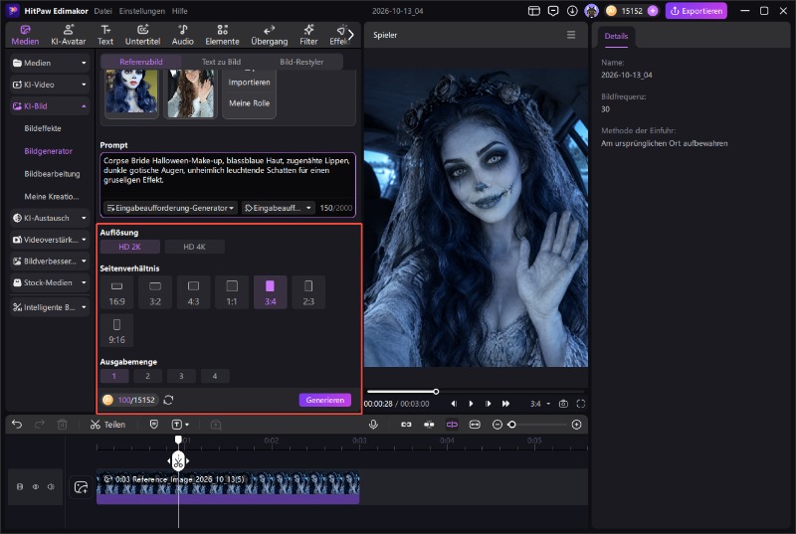Image resolution: width=796 pixels, height=534 pixels.
Task: Take snapshot with camera icon in player
Action: pos(563,404)
